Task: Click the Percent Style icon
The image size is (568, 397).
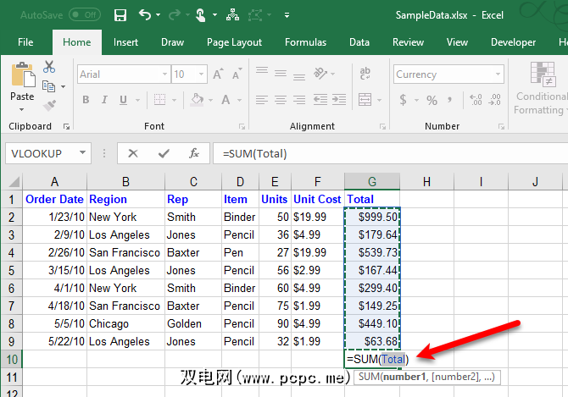Action: (432, 100)
